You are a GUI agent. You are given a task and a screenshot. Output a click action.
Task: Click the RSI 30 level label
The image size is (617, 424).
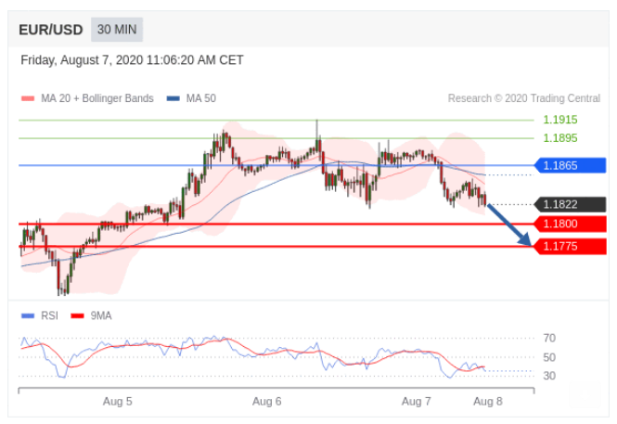[549, 376]
